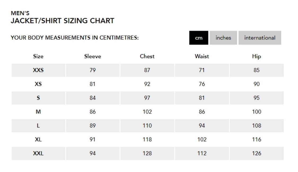
Task: Select the S size row label
Action: click(x=38, y=98)
